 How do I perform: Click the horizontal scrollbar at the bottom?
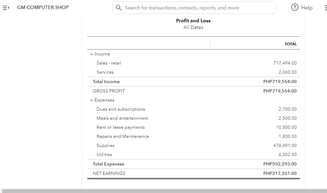163,191
